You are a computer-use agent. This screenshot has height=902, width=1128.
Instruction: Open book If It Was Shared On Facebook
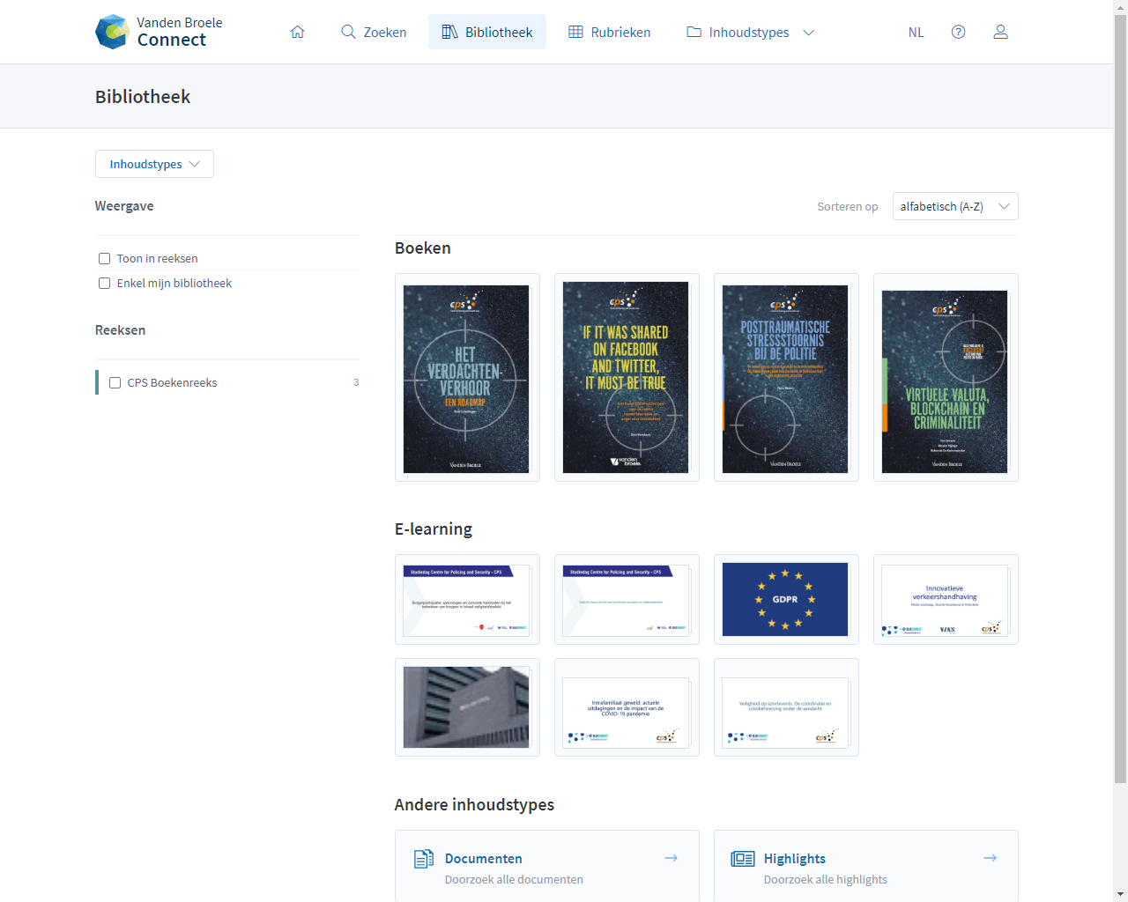(627, 377)
